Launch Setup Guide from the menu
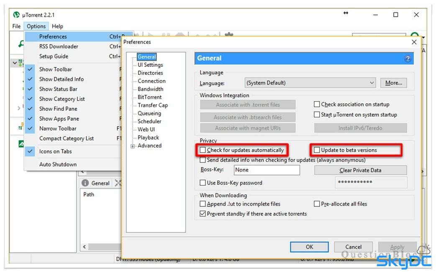Image resolution: width=436 pixels, height=272 pixels. pyautogui.click(x=74, y=56)
